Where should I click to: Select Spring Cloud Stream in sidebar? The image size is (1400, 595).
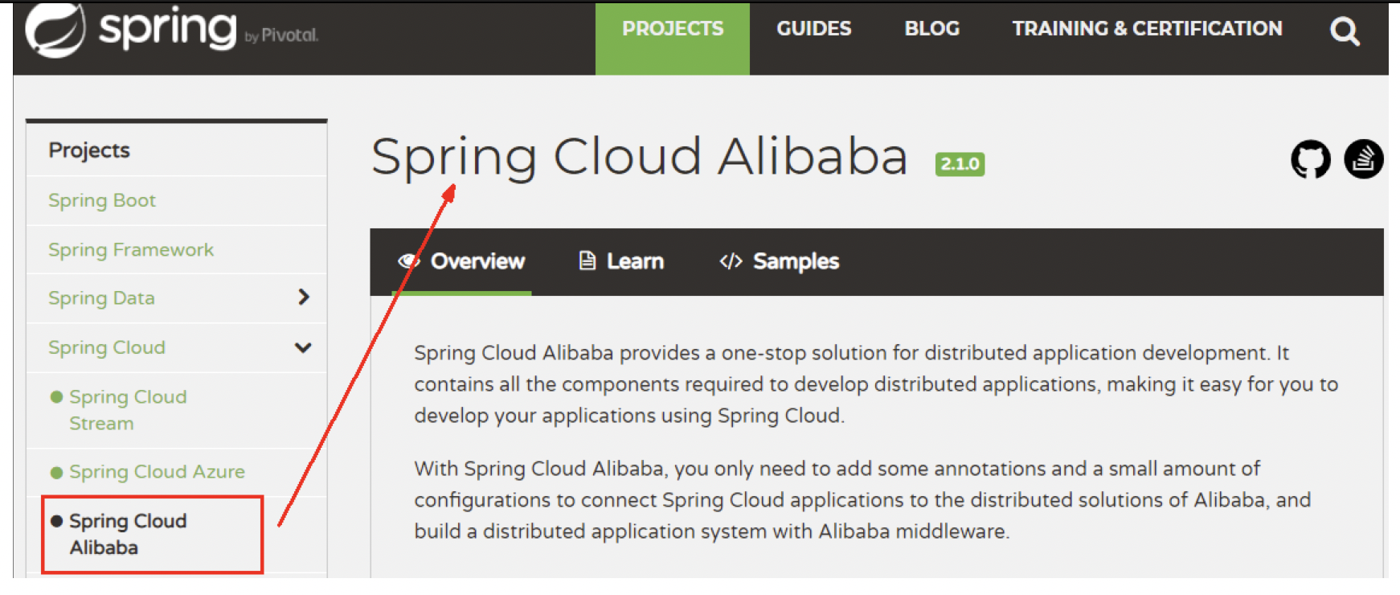tap(127, 409)
